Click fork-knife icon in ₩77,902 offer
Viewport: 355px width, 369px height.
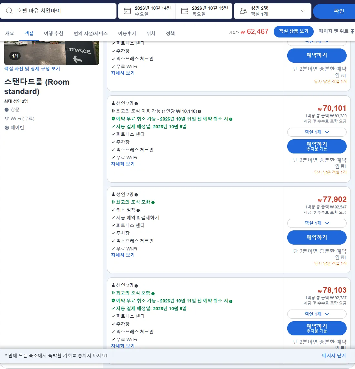coord(113,202)
